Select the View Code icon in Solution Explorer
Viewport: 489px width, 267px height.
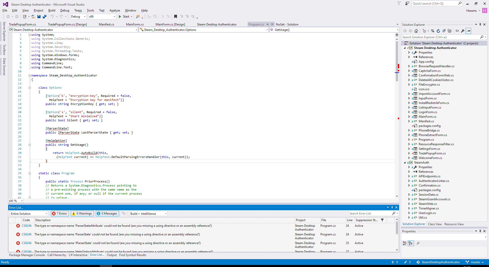pos(457,31)
